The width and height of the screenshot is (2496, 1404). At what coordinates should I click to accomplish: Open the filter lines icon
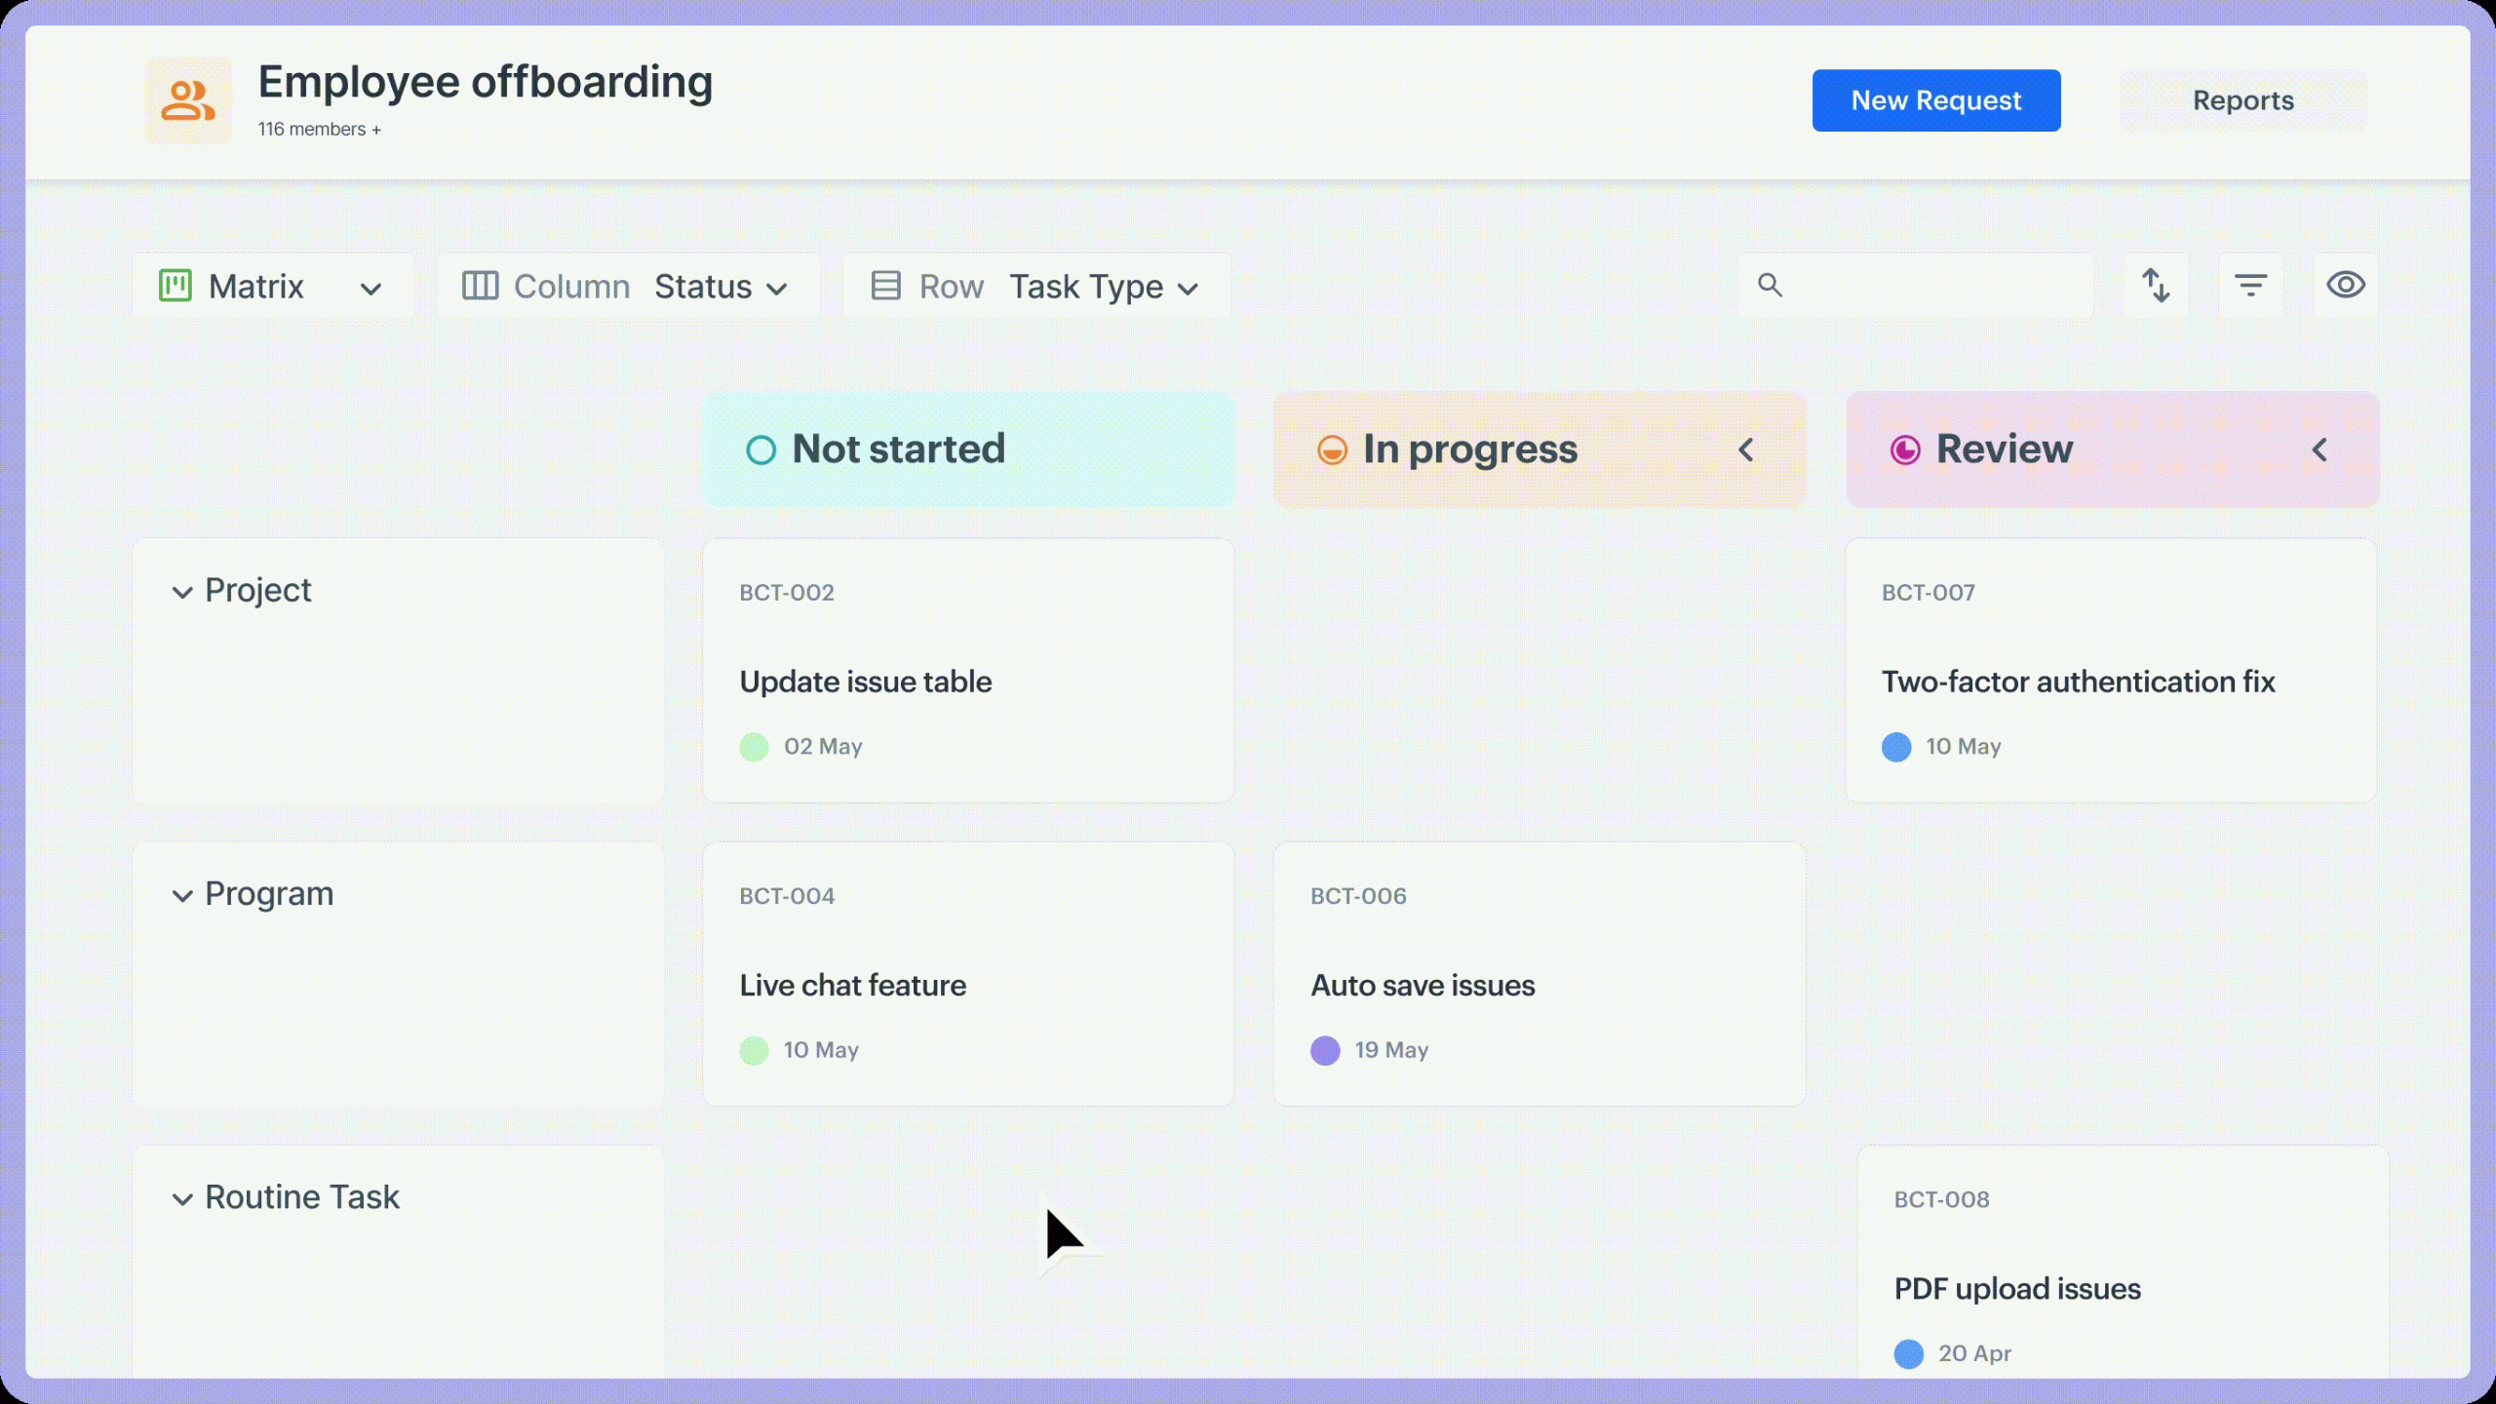click(x=2250, y=286)
